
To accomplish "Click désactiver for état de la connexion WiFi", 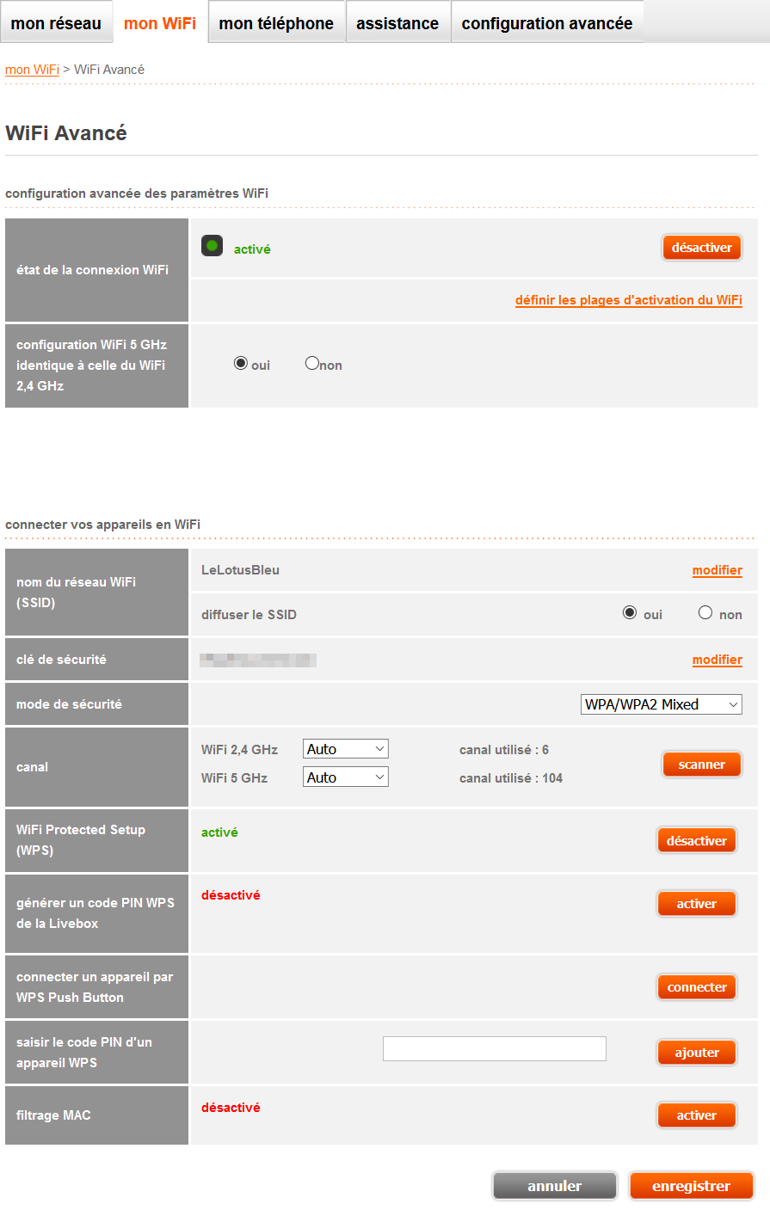I will tap(701, 247).
